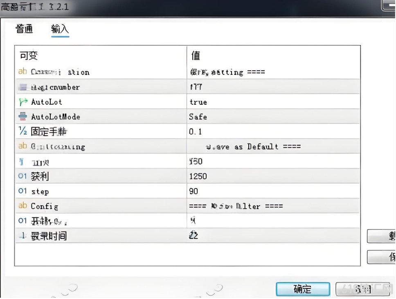Edit the step value 90

(x=273, y=191)
